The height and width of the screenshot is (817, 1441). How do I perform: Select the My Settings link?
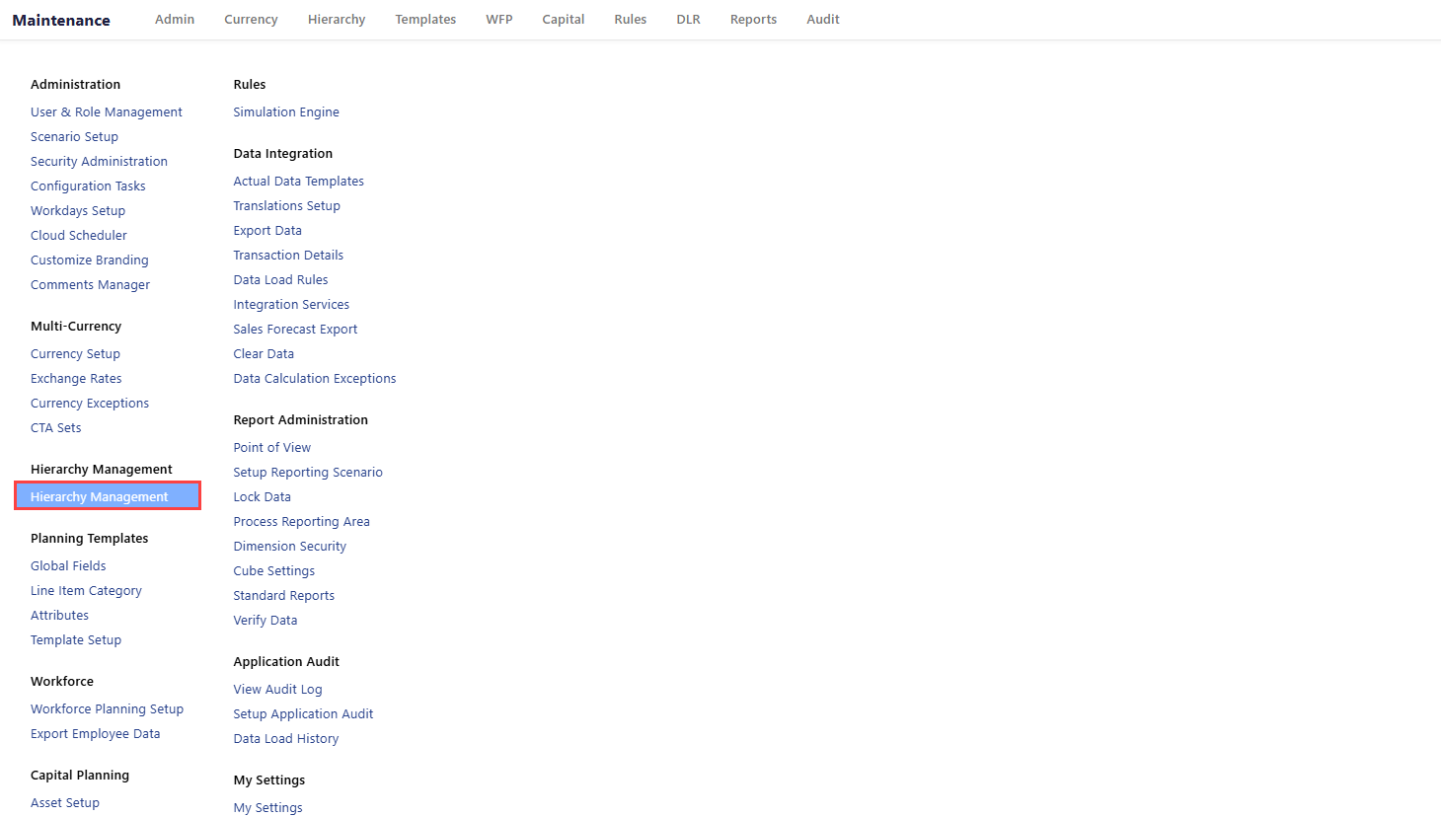click(267, 807)
